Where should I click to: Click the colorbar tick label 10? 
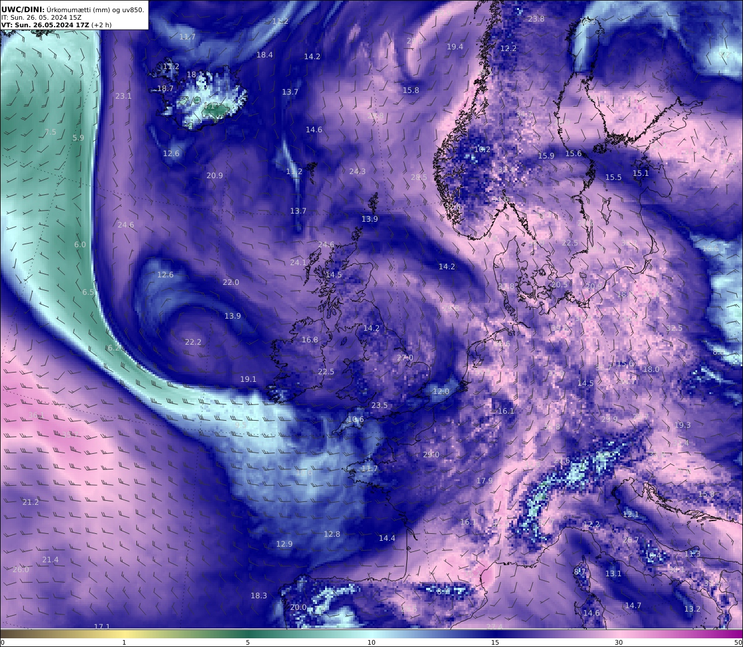(371, 642)
